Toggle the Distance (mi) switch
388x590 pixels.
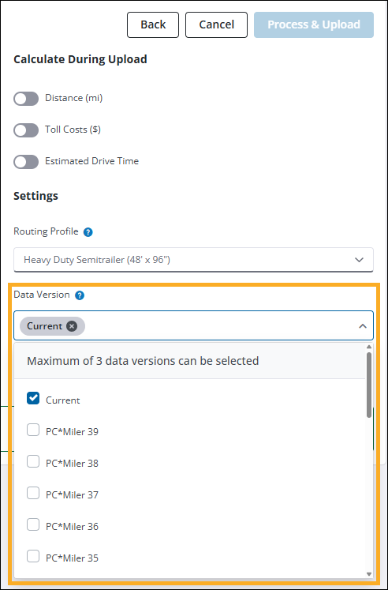coord(26,99)
